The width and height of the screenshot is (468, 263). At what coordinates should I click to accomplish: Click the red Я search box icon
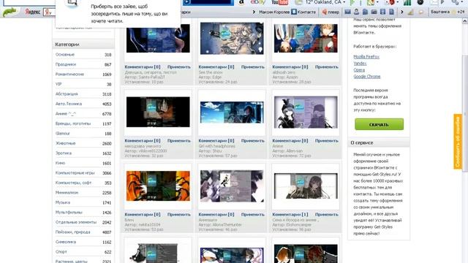point(48,12)
